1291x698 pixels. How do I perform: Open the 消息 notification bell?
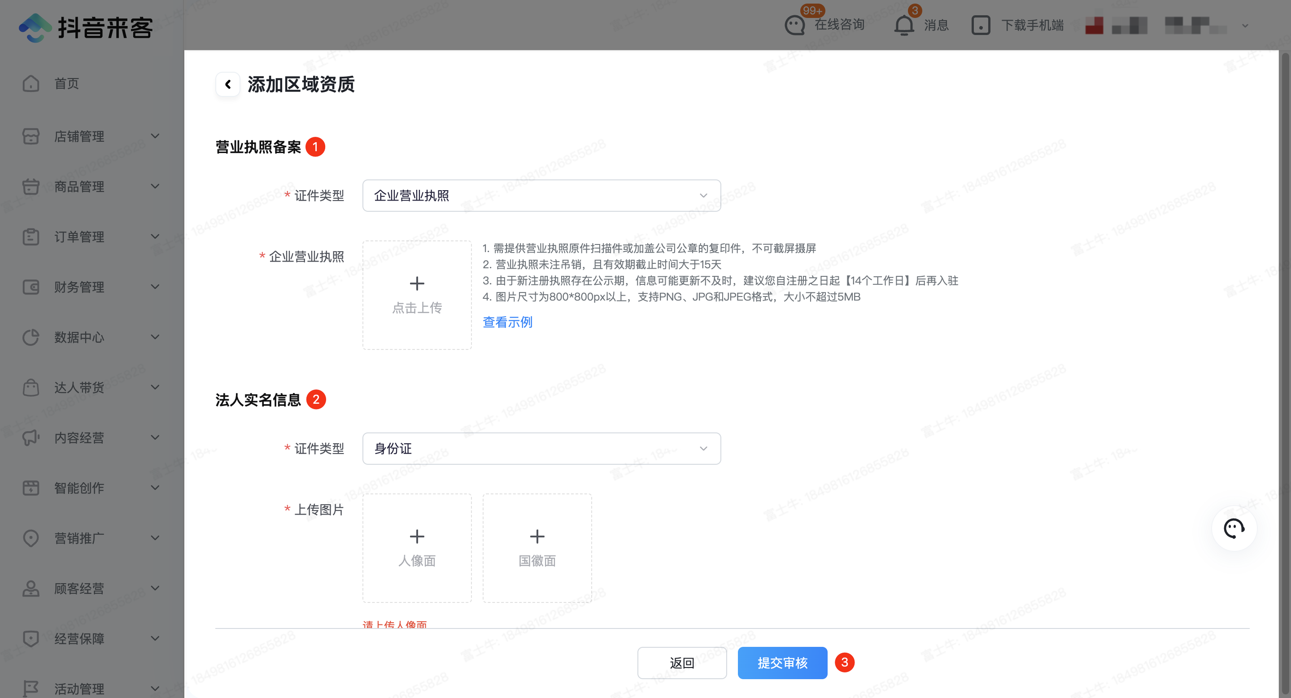tap(904, 25)
